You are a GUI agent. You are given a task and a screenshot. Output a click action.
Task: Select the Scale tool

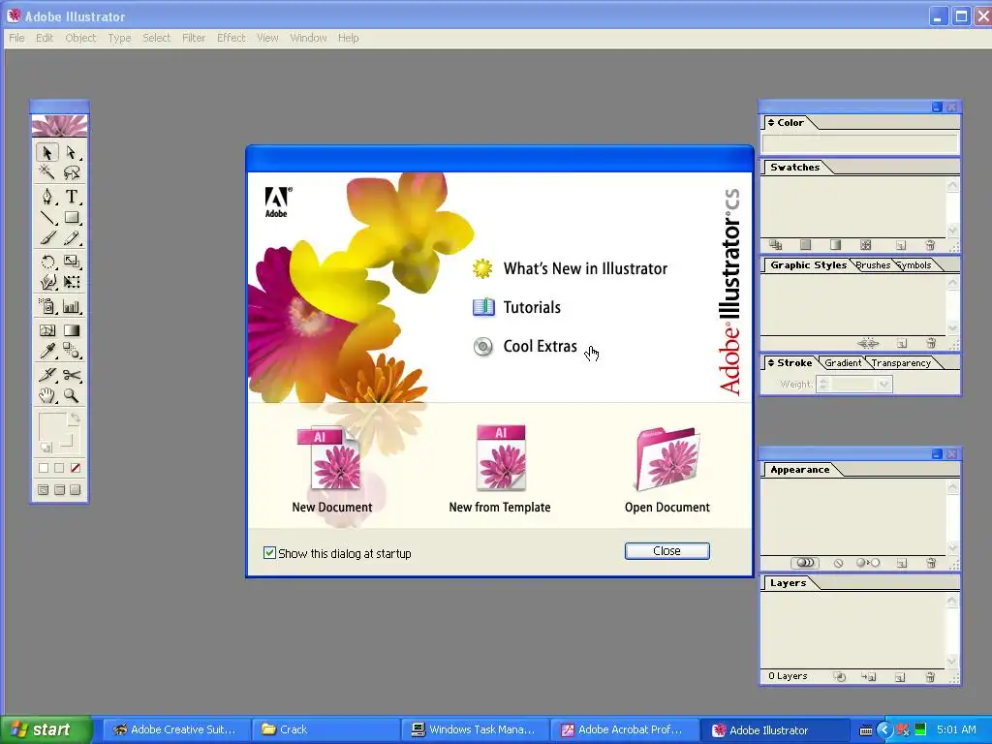[x=71, y=262]
